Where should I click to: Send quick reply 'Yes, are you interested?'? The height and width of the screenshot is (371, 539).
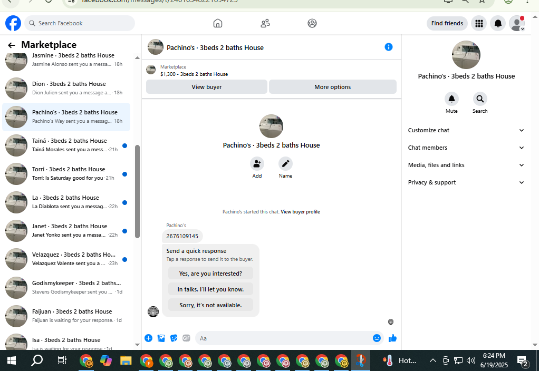(x=210, y=274)
